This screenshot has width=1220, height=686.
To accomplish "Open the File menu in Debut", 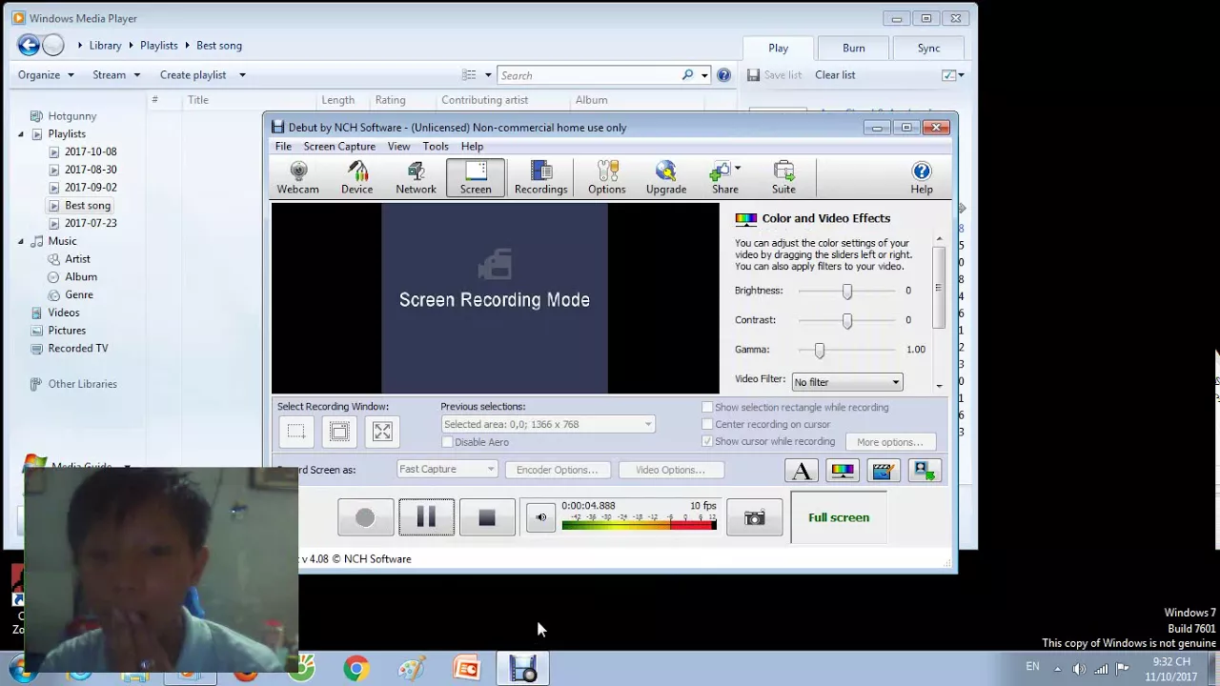I will (x=283, y=147).
